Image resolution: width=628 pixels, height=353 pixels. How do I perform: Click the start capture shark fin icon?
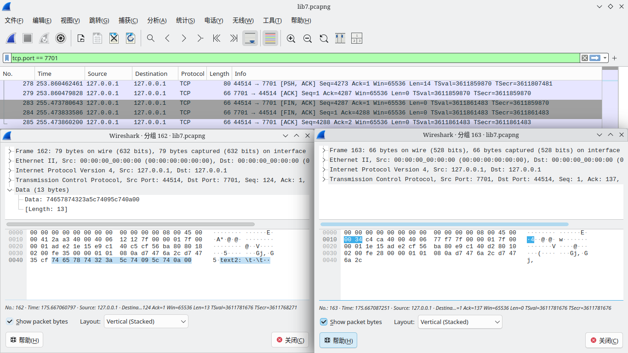(11, 39)
